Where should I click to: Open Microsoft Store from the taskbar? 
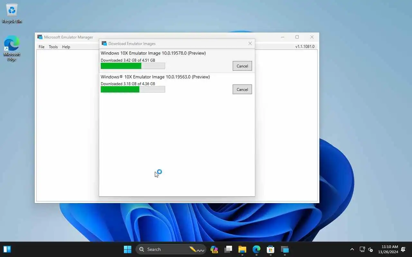(x=271, y=249)
